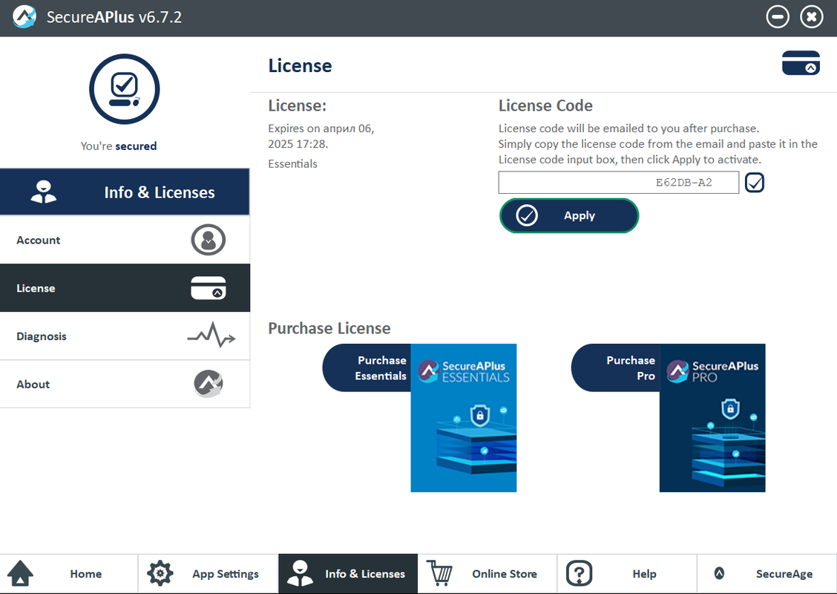The height and width of the screenshot is (594, 837).
Task: Click the Help question mark icon
Action: 580,574
